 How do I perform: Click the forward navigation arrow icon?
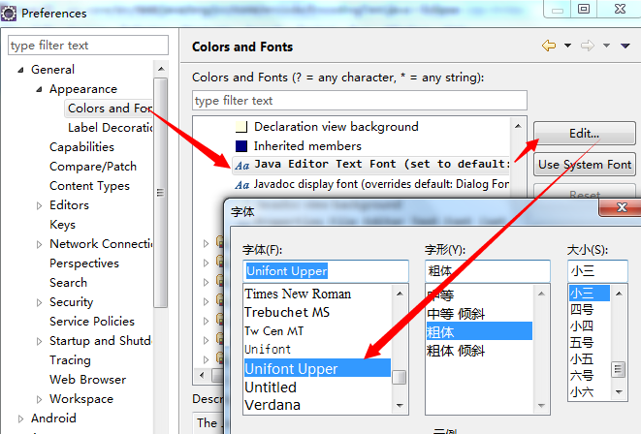tap(587, 46)
